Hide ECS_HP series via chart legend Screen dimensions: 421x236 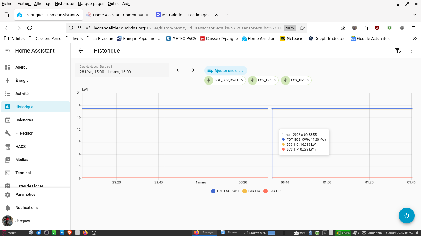(272, 191)
